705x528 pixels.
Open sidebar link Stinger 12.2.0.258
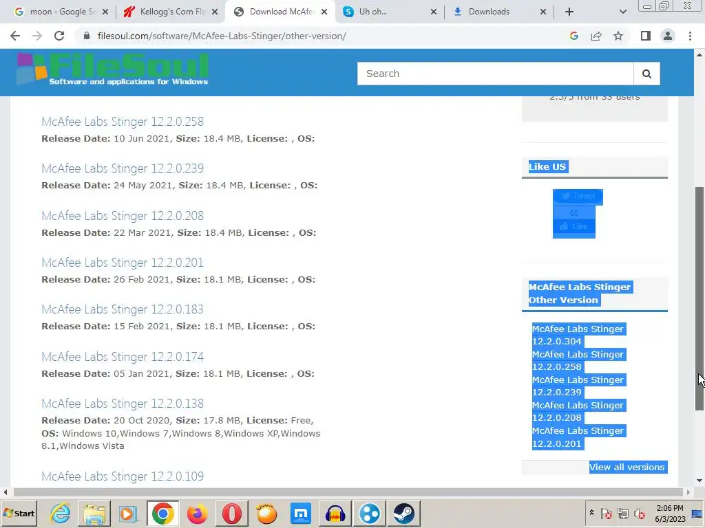(x=578, y=360)
